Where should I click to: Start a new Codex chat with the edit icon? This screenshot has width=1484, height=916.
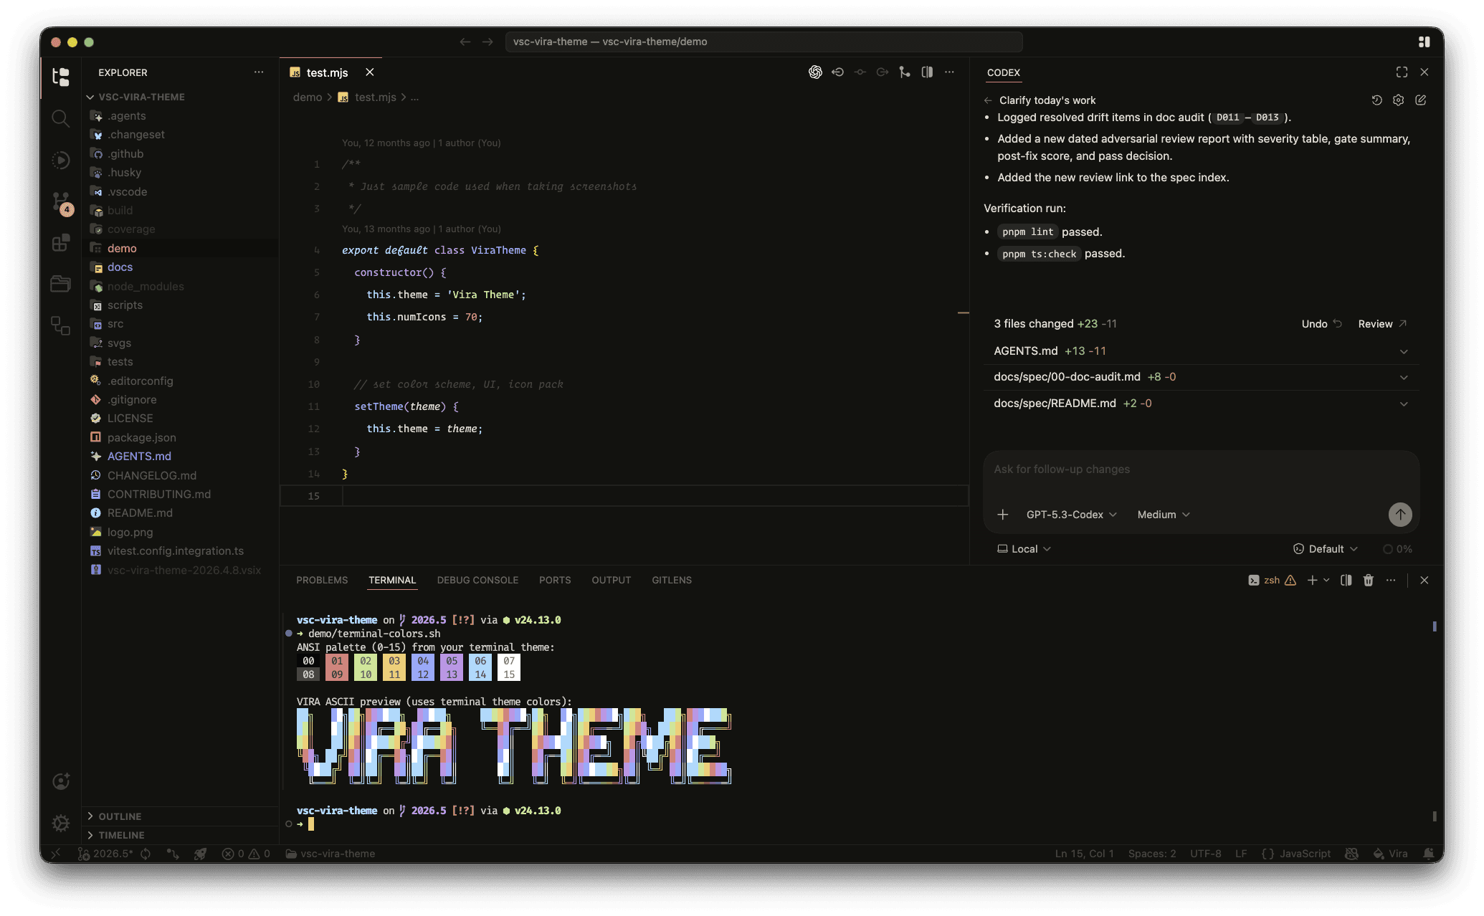pos(1420,100)
